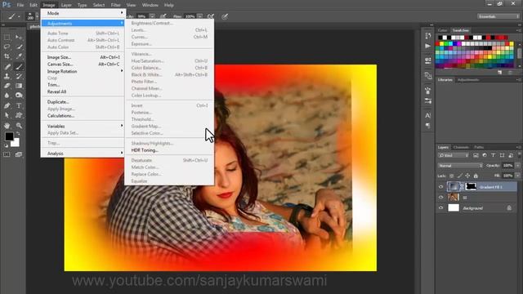Select the Lasso tool

(x=7, y=47)
